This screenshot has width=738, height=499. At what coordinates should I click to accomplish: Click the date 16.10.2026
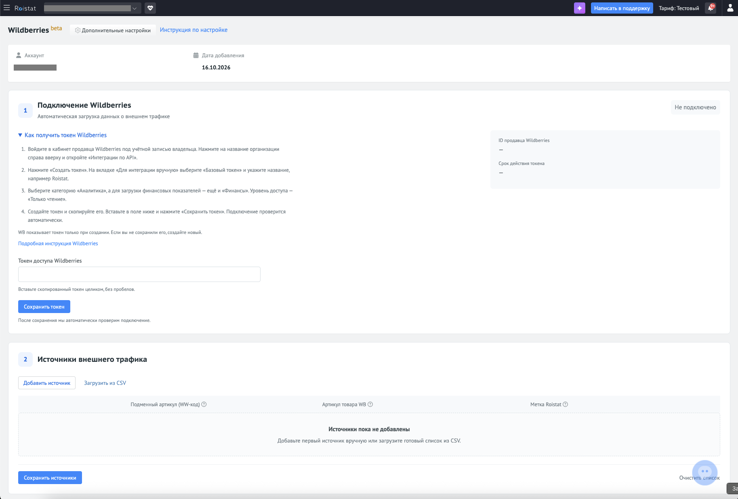point(216,67)
